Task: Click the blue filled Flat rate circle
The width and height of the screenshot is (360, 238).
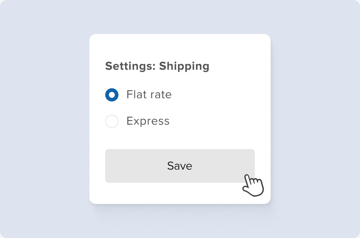Action: [112, 95]
